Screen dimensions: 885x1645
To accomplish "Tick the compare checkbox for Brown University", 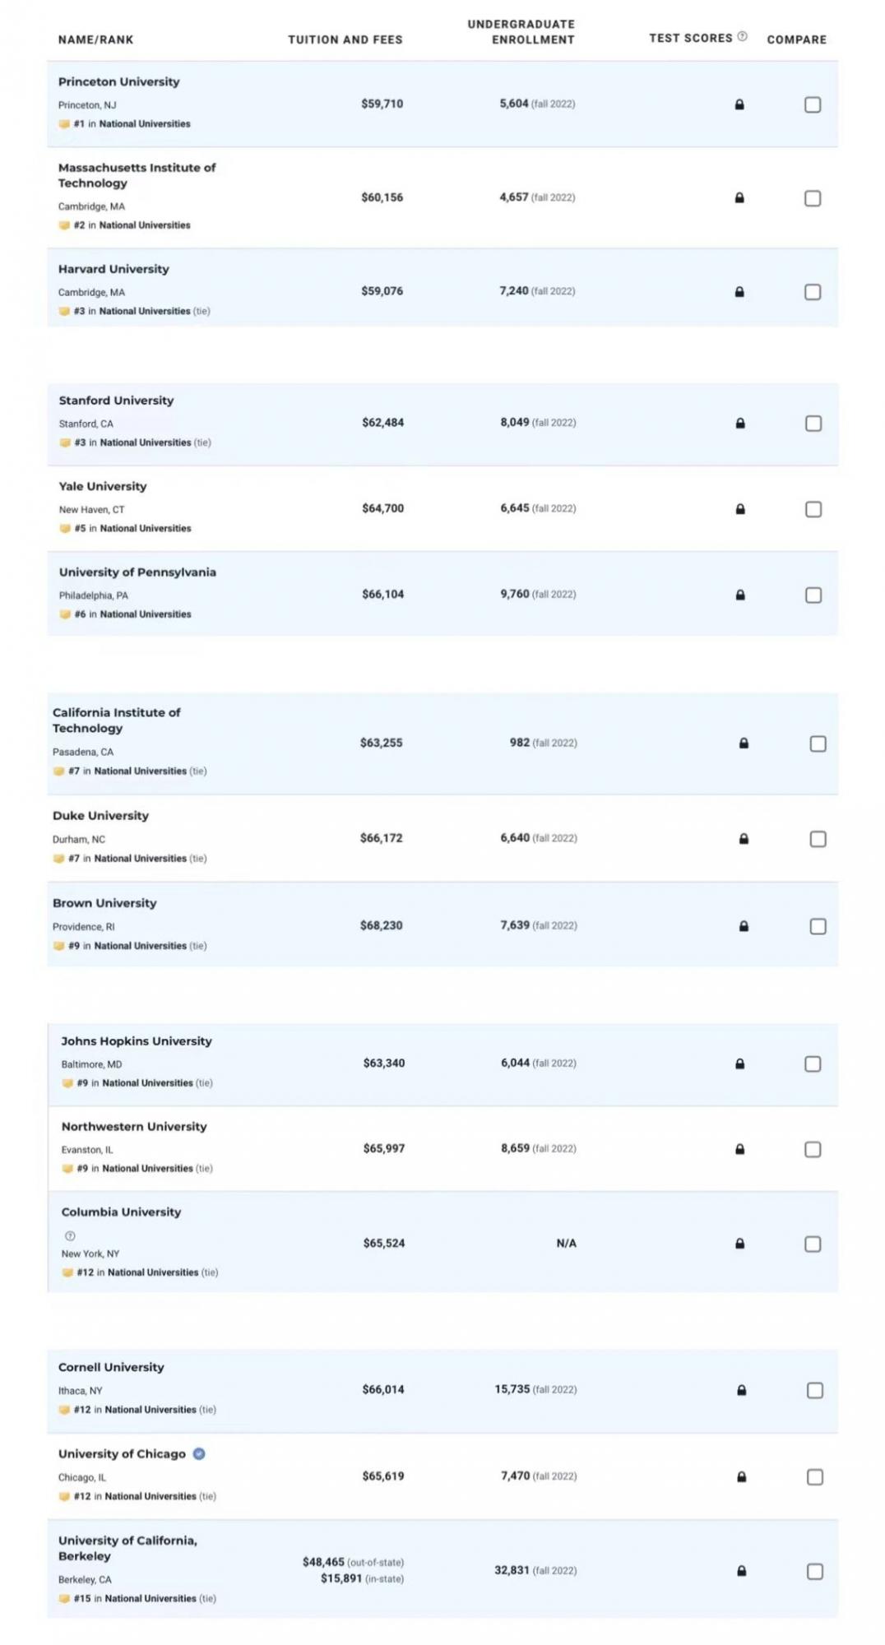I will click(x=818, y=926).
